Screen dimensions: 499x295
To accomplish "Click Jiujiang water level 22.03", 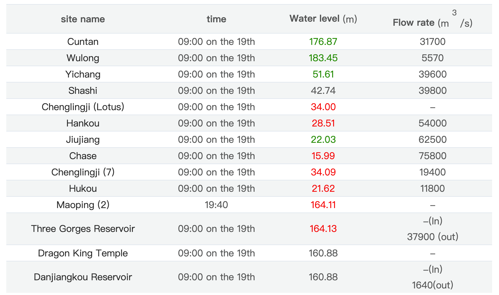I will click(323, 140).
